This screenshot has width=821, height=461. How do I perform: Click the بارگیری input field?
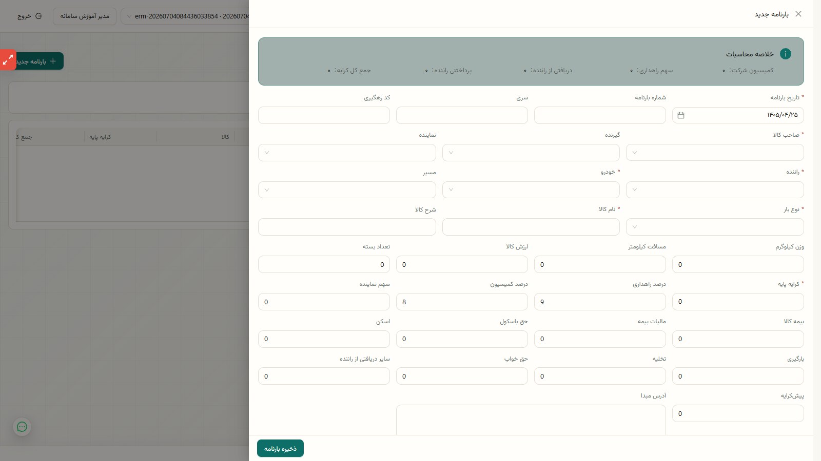(x=738, y=376)
